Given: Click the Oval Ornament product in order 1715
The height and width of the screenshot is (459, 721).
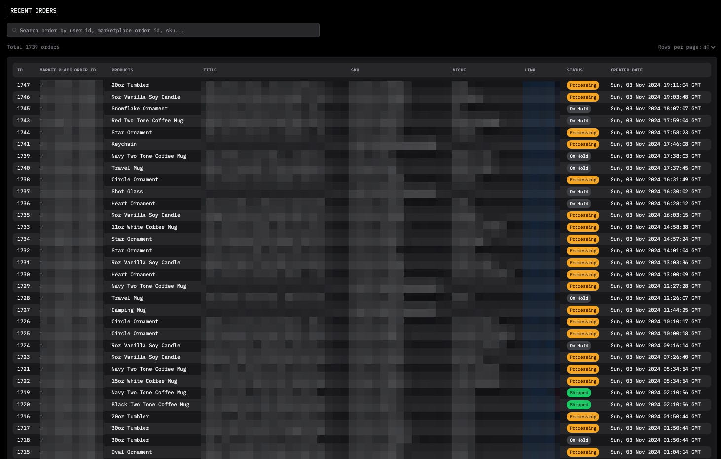Looking at the screenshot, I should tap(132, 452).
